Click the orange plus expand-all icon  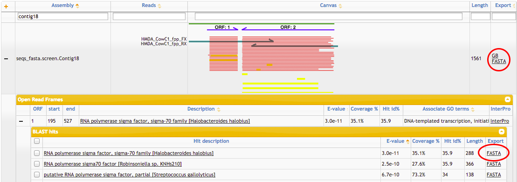tap(6, 6)
